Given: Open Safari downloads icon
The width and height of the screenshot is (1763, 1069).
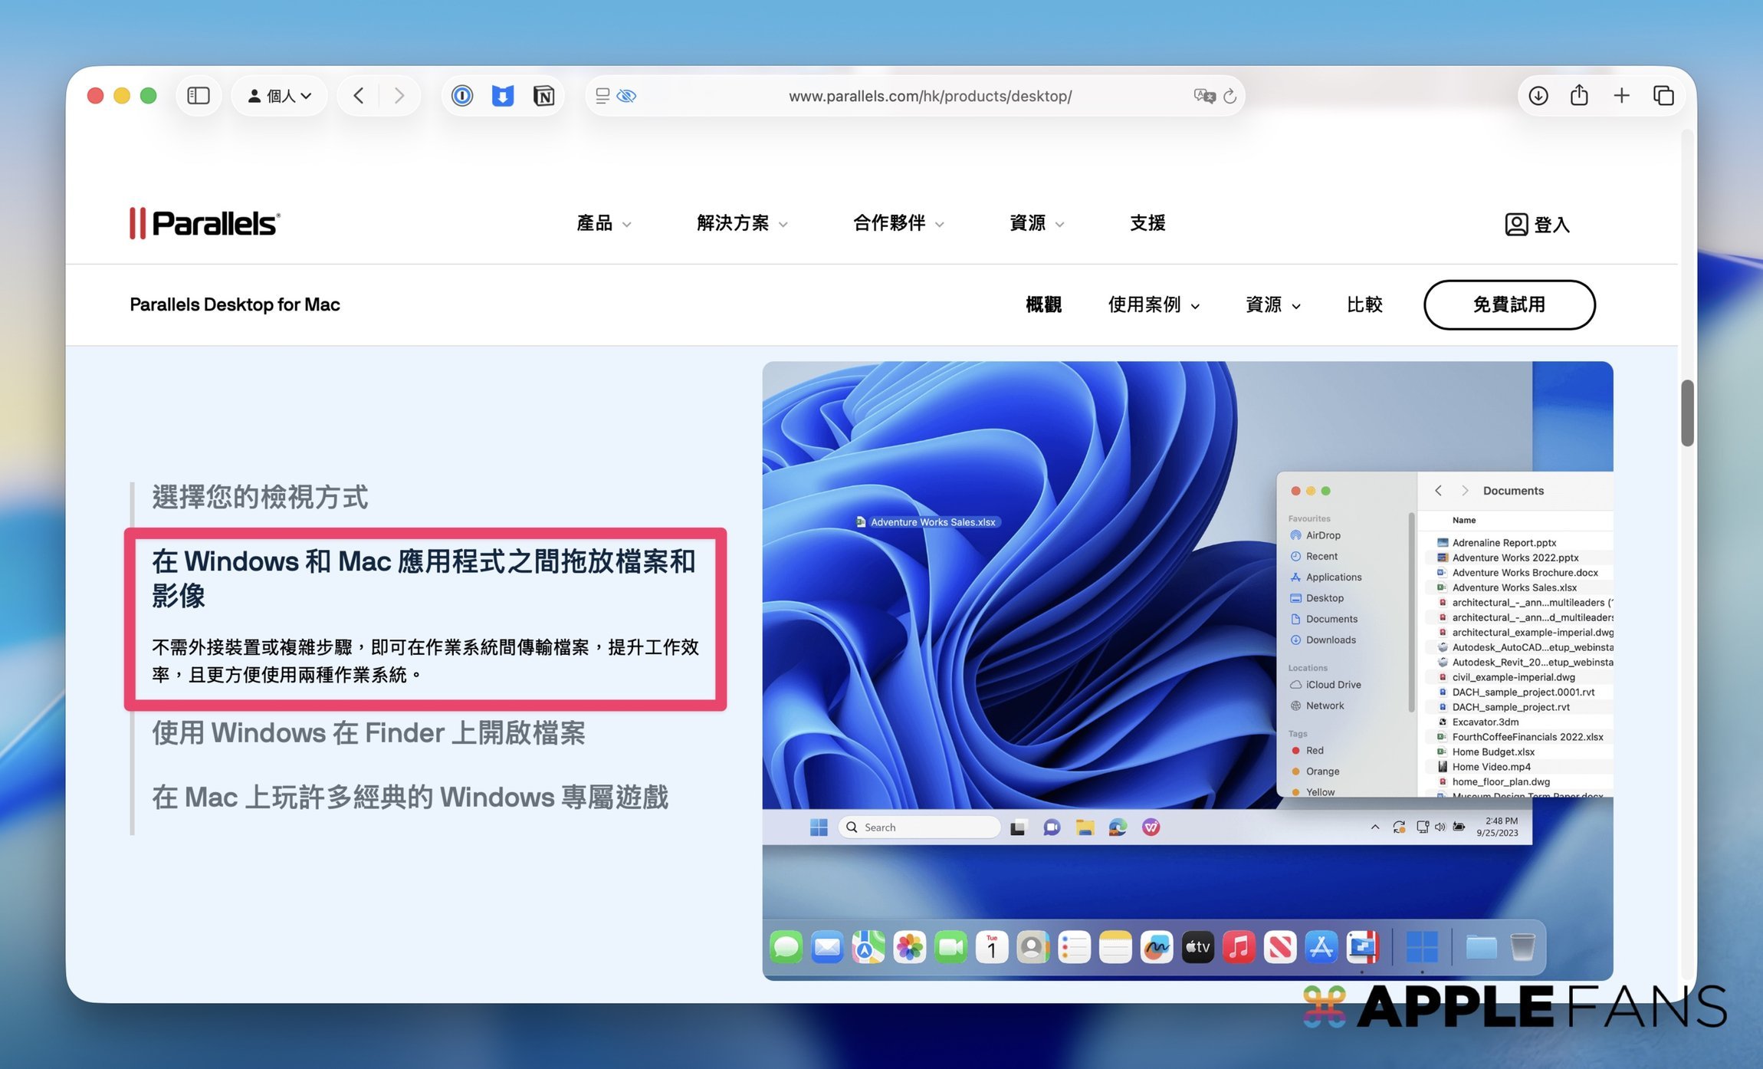Looking at the screenshot, I should 1538,96.
